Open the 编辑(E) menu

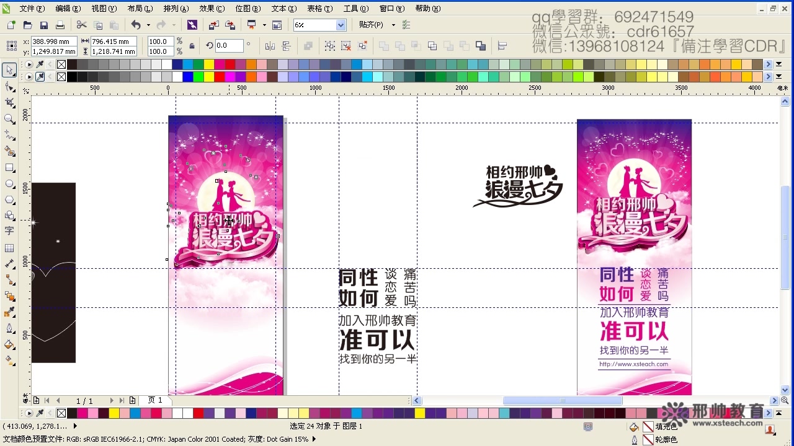68,9
